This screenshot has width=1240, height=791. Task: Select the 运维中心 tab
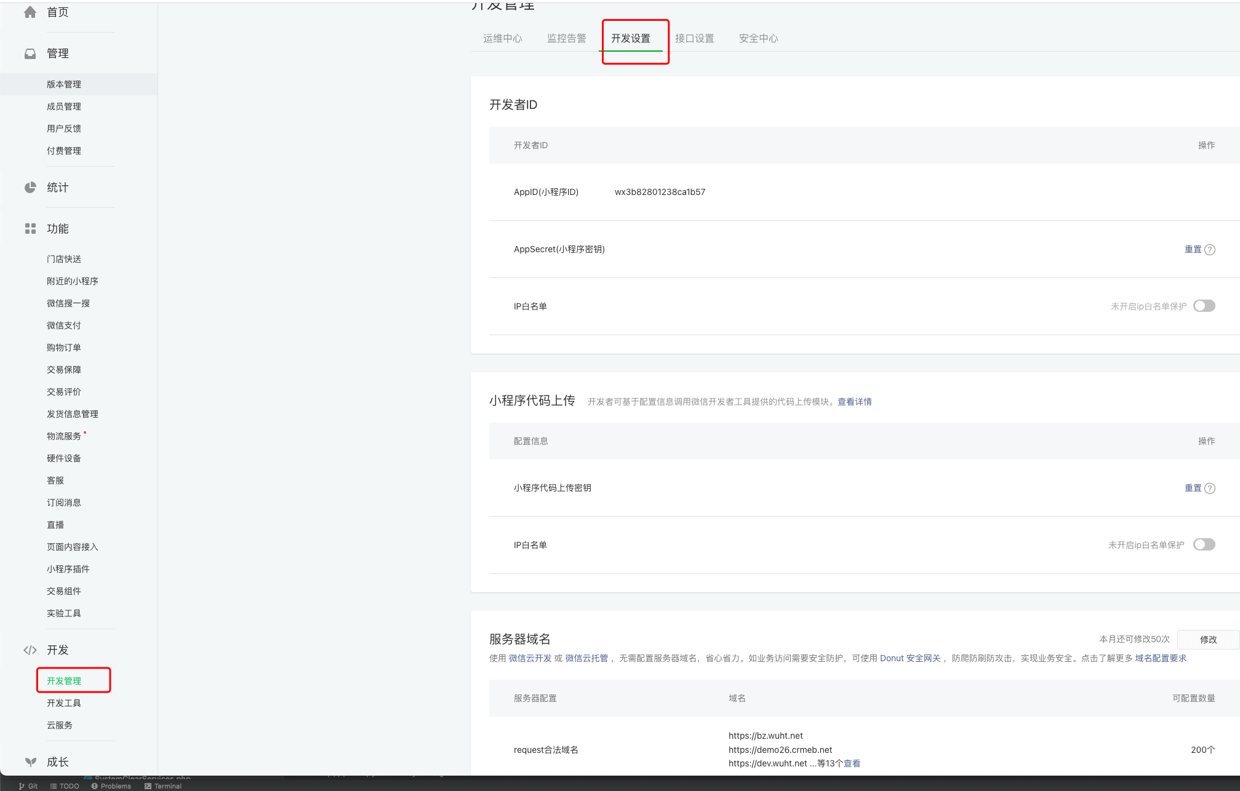[x=502, y=39]
